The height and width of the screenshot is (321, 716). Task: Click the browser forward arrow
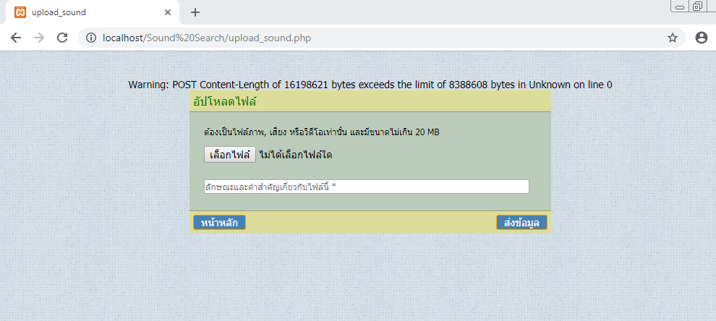(39, 38)
